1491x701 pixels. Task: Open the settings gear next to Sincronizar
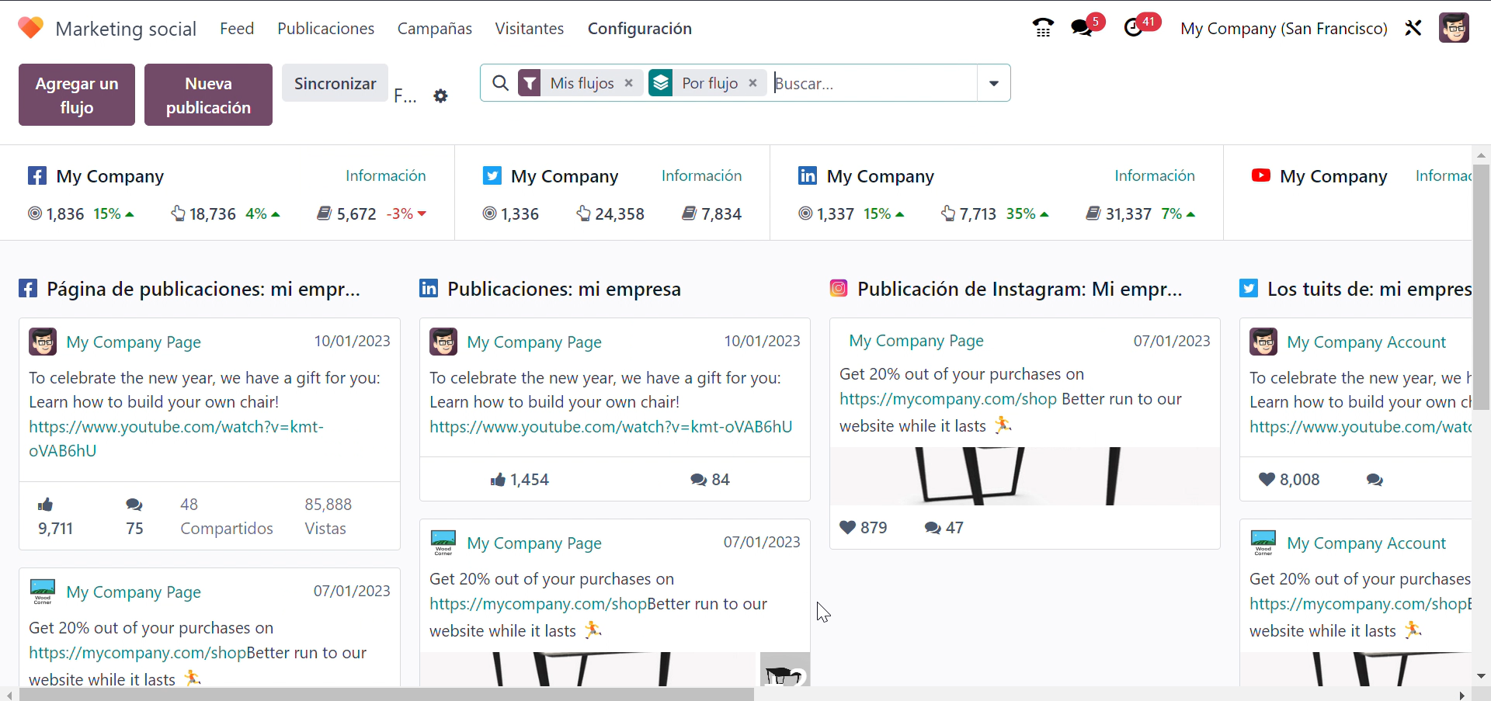click(x=440, y=96)
